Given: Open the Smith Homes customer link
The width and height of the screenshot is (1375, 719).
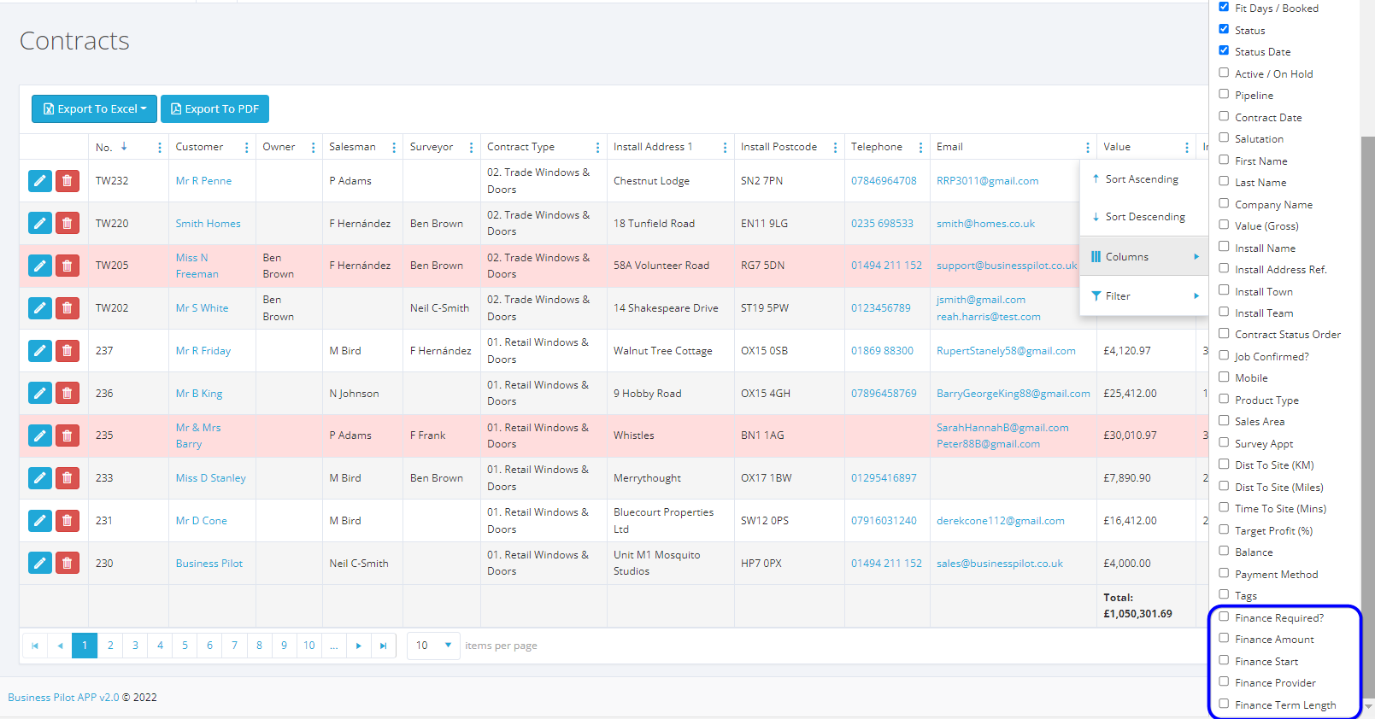Looking at the screenshot, I should (208, 224).
